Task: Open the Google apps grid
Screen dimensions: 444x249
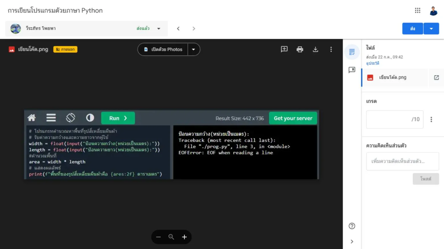Action: point(417,10)
